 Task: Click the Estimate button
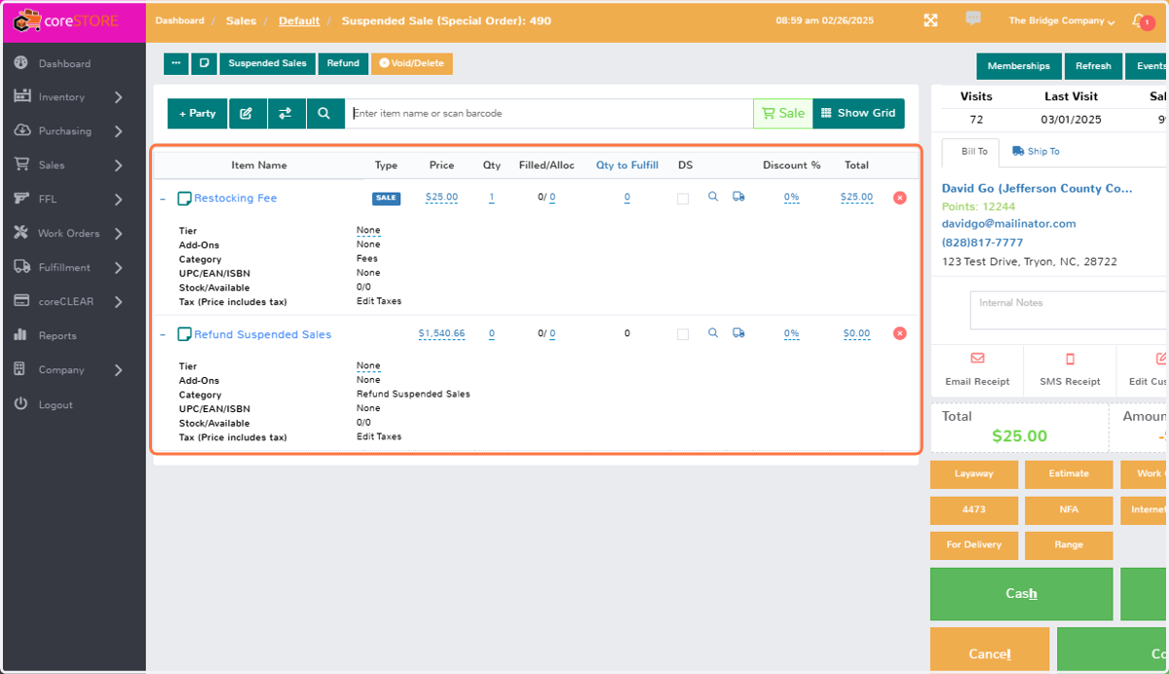point(1069,474)
